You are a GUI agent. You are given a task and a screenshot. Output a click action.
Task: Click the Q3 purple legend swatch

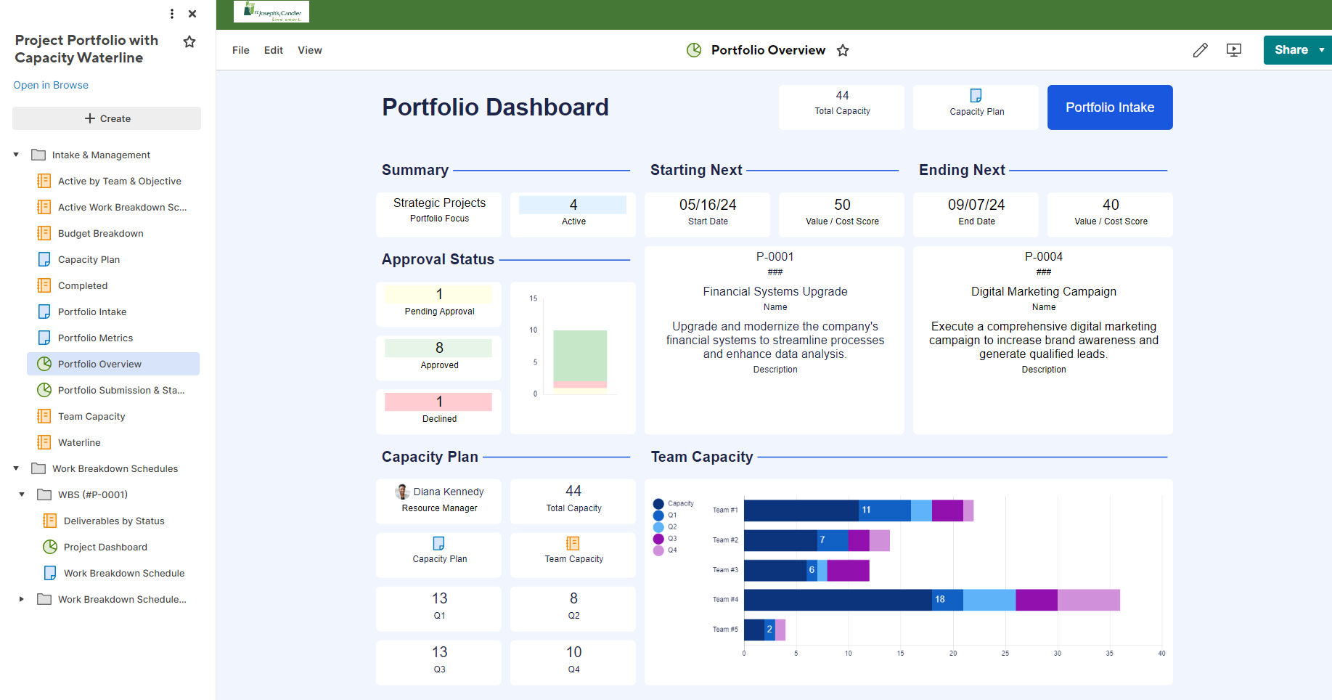[658, 539]
